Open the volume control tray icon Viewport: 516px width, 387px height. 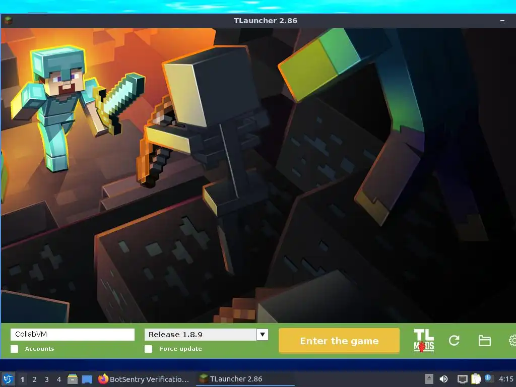443,379
